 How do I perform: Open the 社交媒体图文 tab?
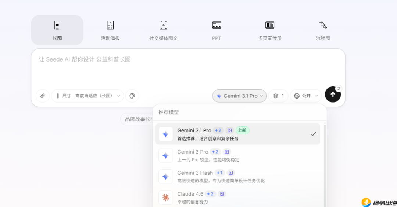[163, 30]
